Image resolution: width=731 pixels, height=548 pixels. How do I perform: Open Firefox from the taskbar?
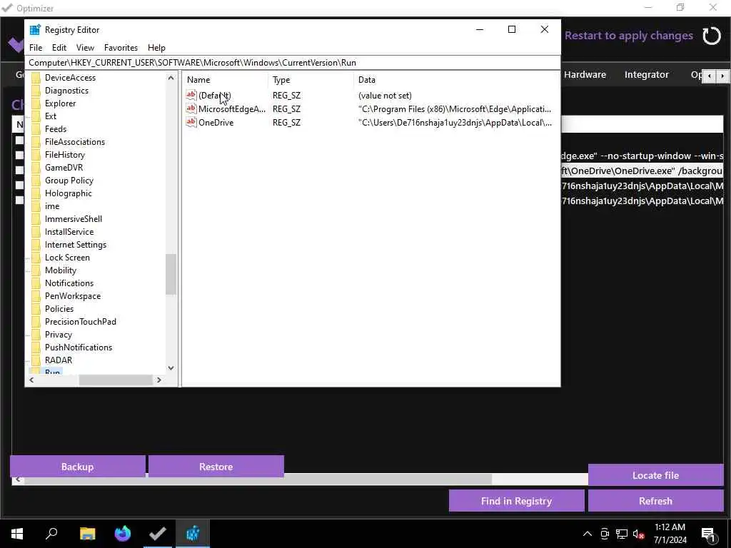coord(123,534)
